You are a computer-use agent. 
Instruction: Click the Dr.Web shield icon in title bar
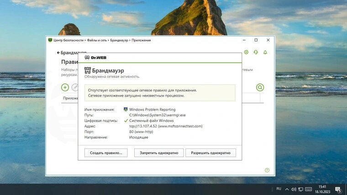(50, 40)
